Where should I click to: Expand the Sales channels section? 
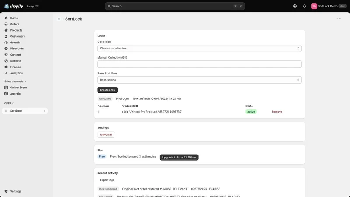(x=15, y=81)
